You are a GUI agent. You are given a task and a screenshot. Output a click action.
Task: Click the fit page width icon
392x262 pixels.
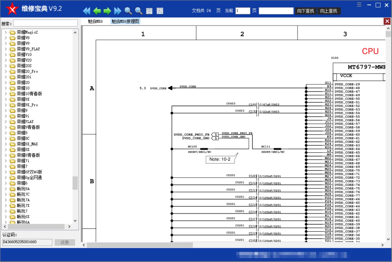160,11
